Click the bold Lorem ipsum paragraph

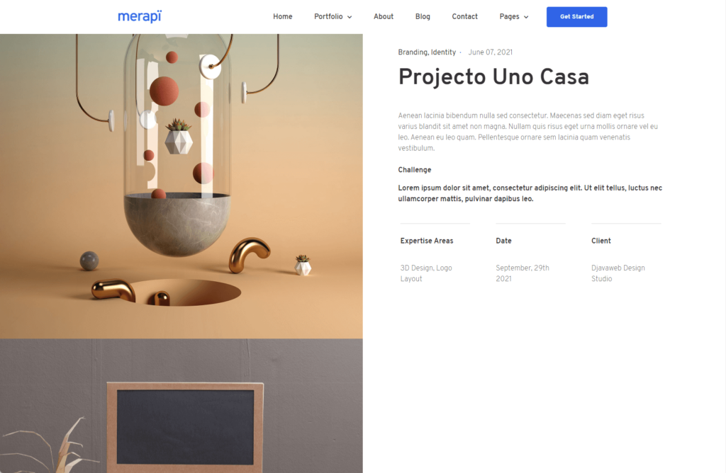[x=530, y=193]
